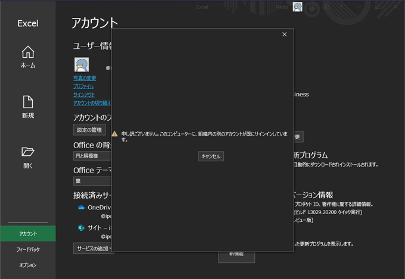
Task: Click the penguin avatar in title bar
Action: (297, 7)
